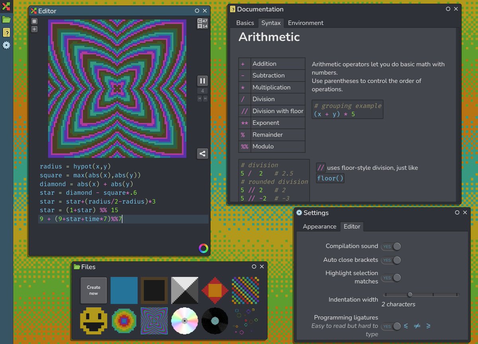Click the Exponent row in the Arithmetic table
The width and height of the screenshot is (478, 344).
pos(272,123)
